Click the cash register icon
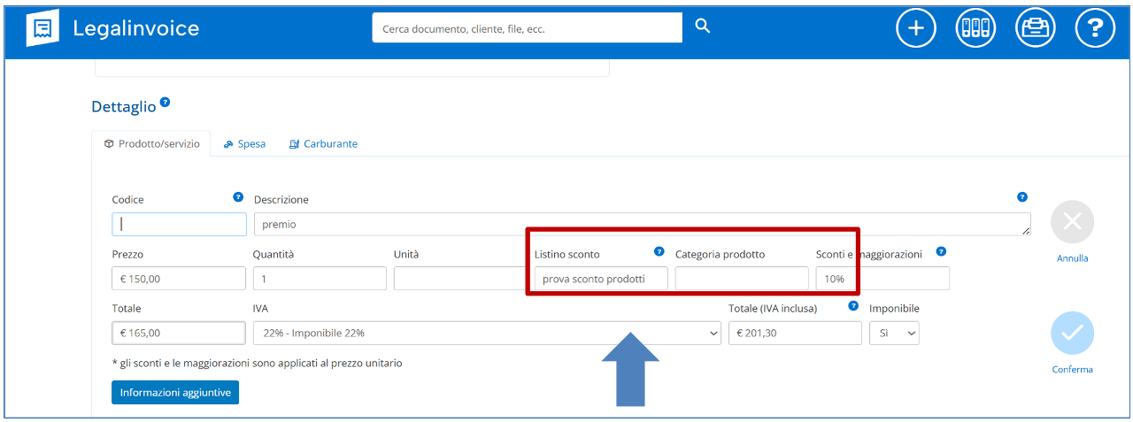The image size is (1133, 422). (1035, 28)
